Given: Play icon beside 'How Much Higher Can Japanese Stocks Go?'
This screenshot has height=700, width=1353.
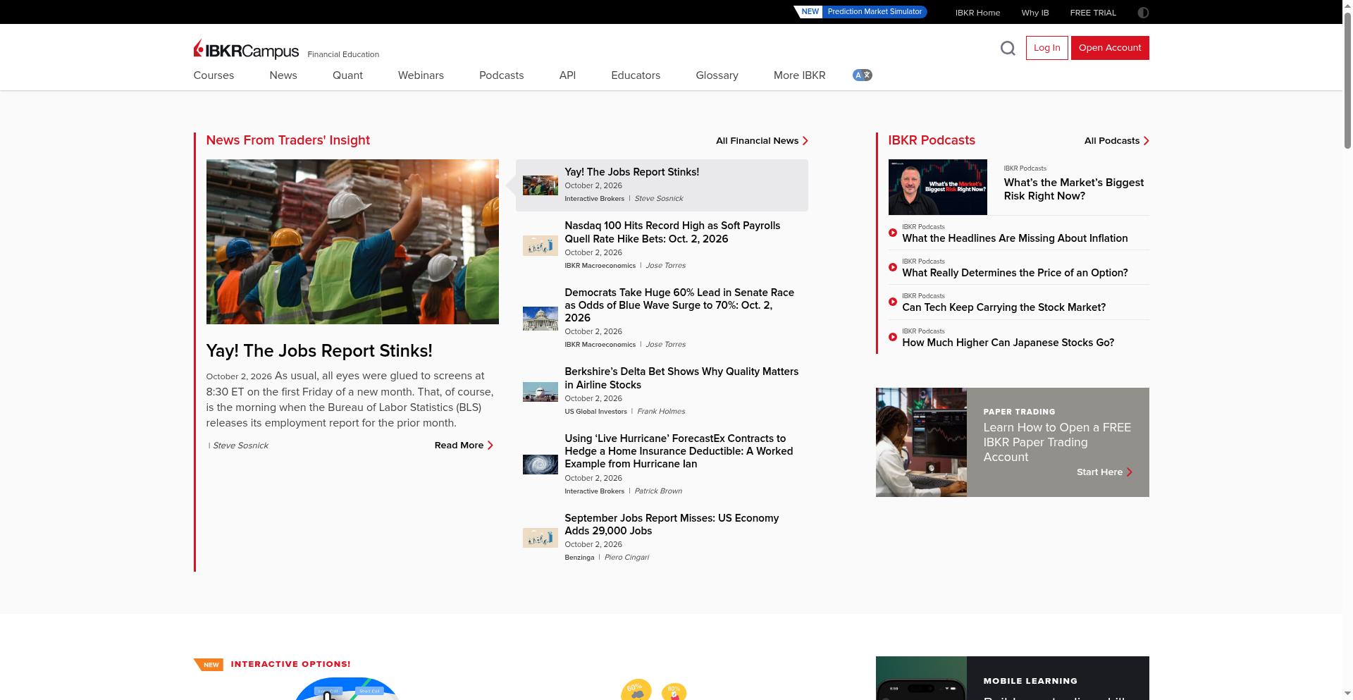Looking at the screenshot, I should pos(893,337).
